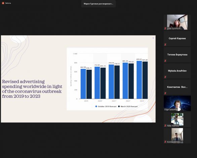Select Nika's video thumbnail
The image size is (197, 158).
[177, 120]
